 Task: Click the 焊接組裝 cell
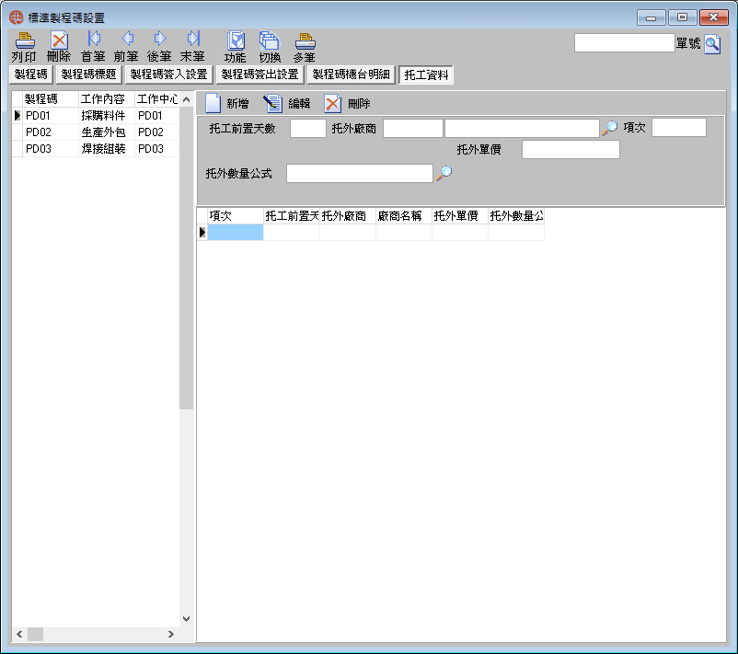107,149
